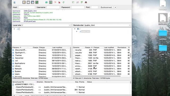170x96 pixels.
Task: Toggle processing of the transfer queue
Action: tap(51, 2)
